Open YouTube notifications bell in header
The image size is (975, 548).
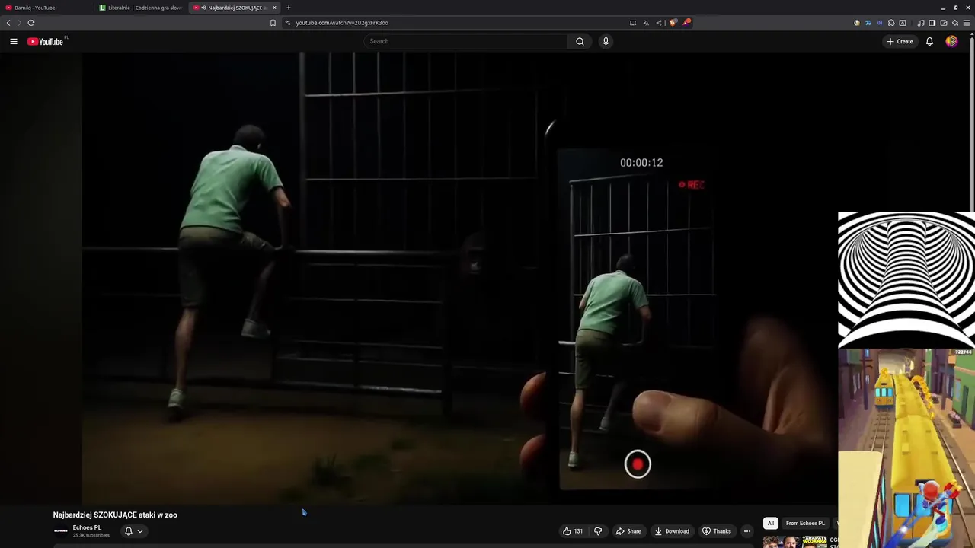[929, 41]
